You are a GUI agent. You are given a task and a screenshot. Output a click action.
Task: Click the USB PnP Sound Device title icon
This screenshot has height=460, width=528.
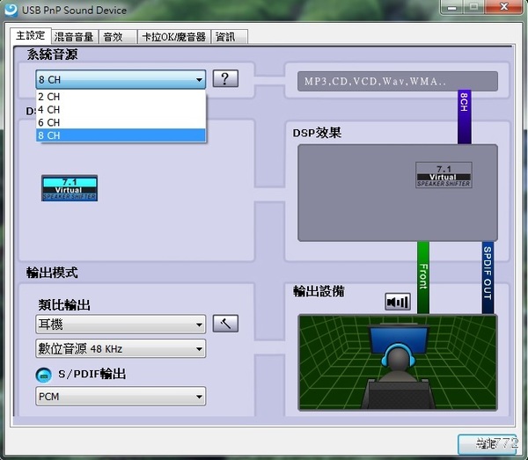tap(11, 10)
